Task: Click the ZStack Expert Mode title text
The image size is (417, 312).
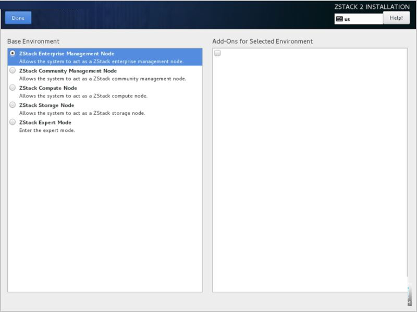Action: coord(45,122)
